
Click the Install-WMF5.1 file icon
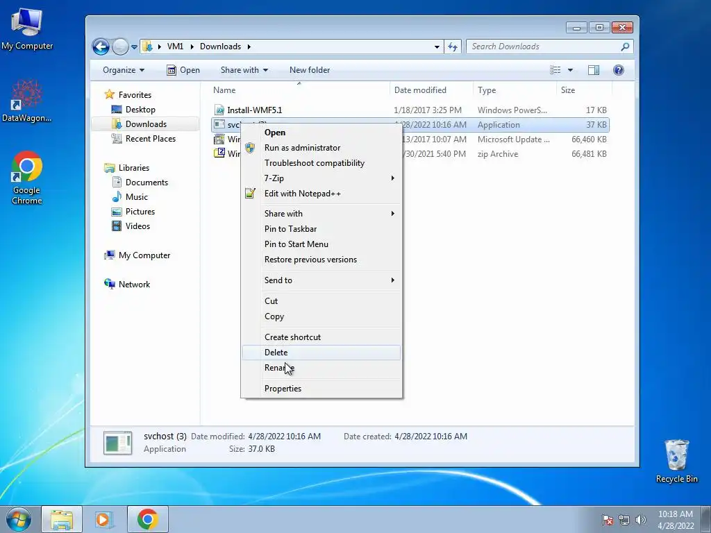pyautogui.click(x=219, y=110)
